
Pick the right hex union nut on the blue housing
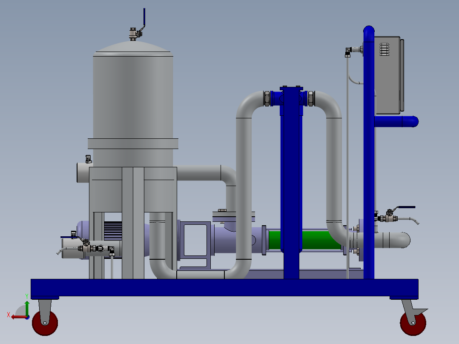click(311, 99)
